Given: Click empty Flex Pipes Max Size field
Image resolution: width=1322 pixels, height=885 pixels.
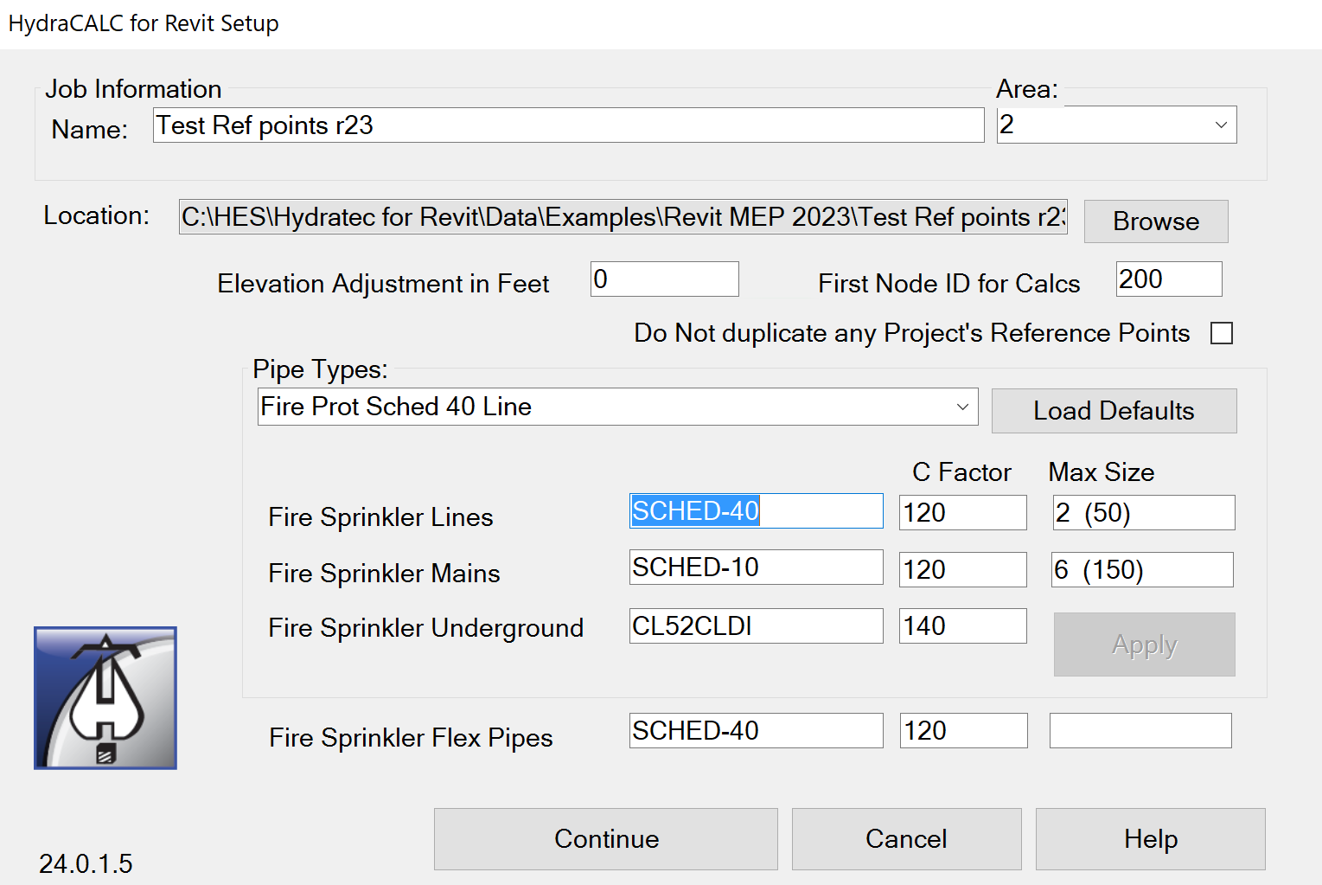Looking at the screenshot, I should point(1140,731).
